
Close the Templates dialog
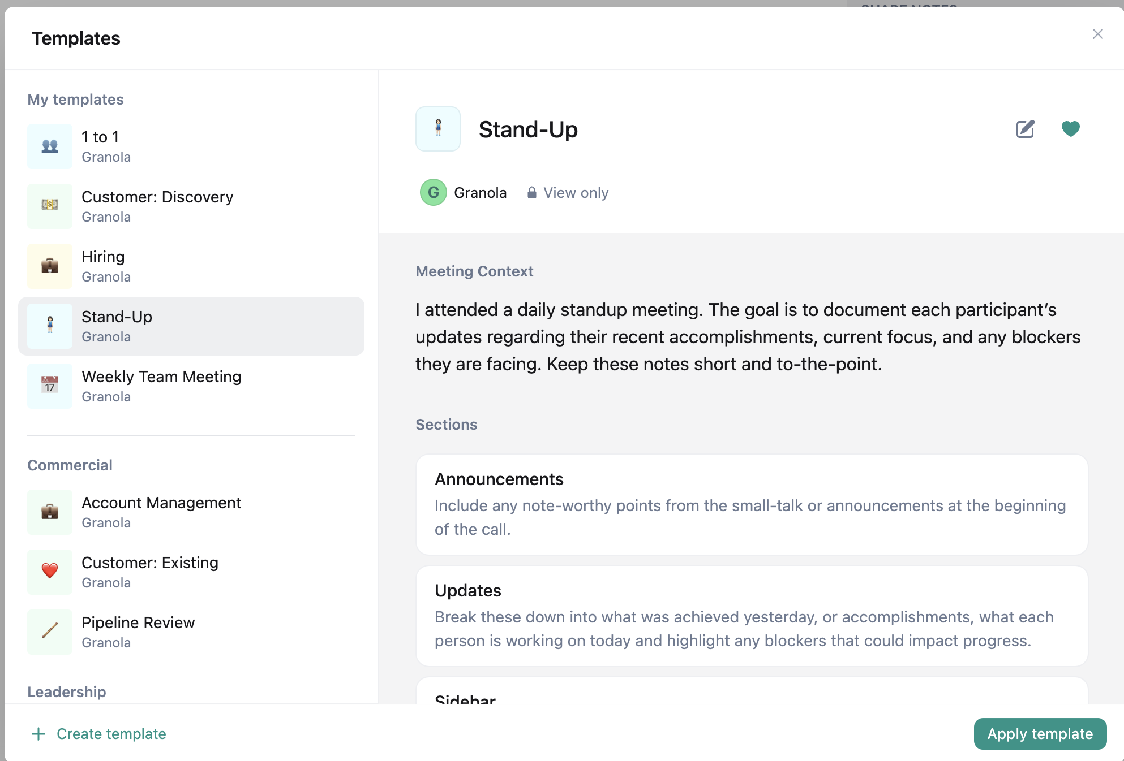point(1097,34)
